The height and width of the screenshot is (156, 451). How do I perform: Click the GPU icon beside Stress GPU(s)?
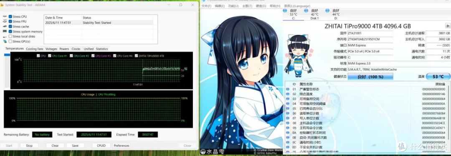click(5, 41)
